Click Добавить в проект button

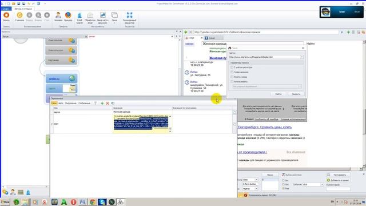pyautogui.click(x=338, y=180)
